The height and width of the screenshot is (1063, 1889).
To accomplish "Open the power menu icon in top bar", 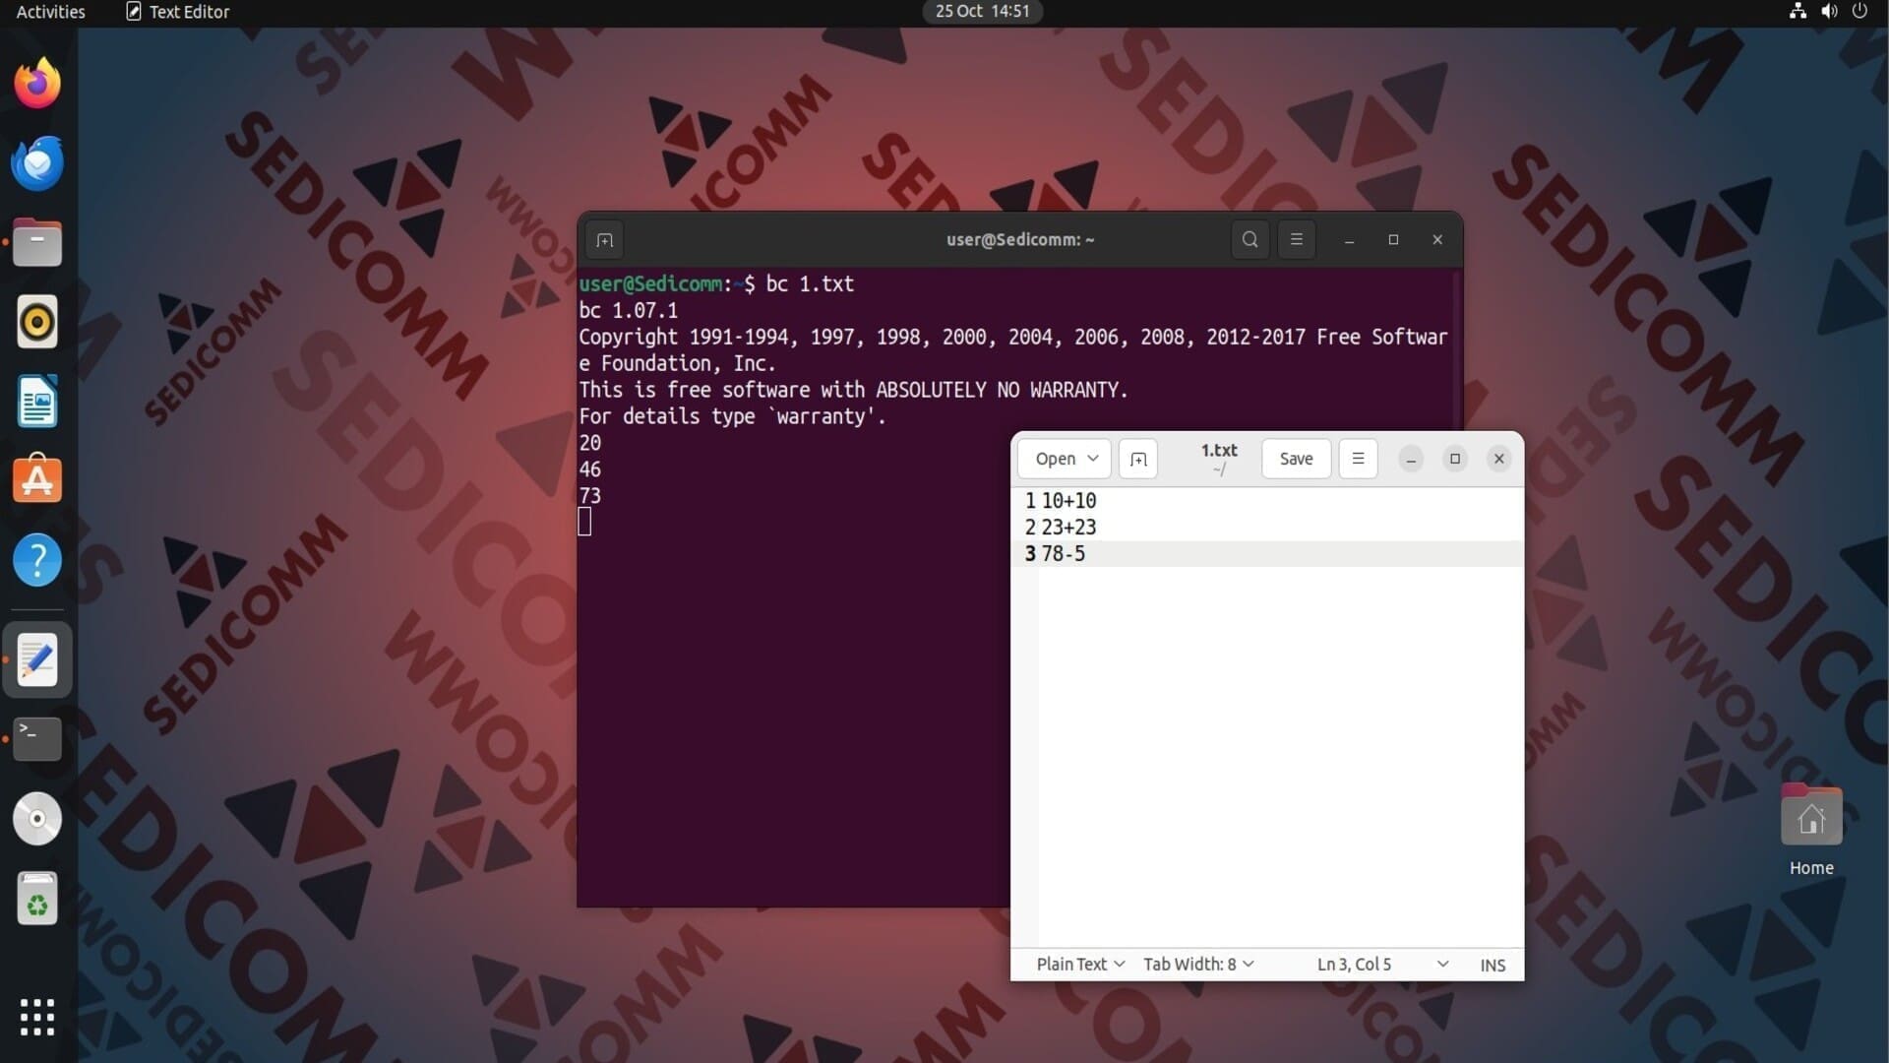I will [1859, 12].
